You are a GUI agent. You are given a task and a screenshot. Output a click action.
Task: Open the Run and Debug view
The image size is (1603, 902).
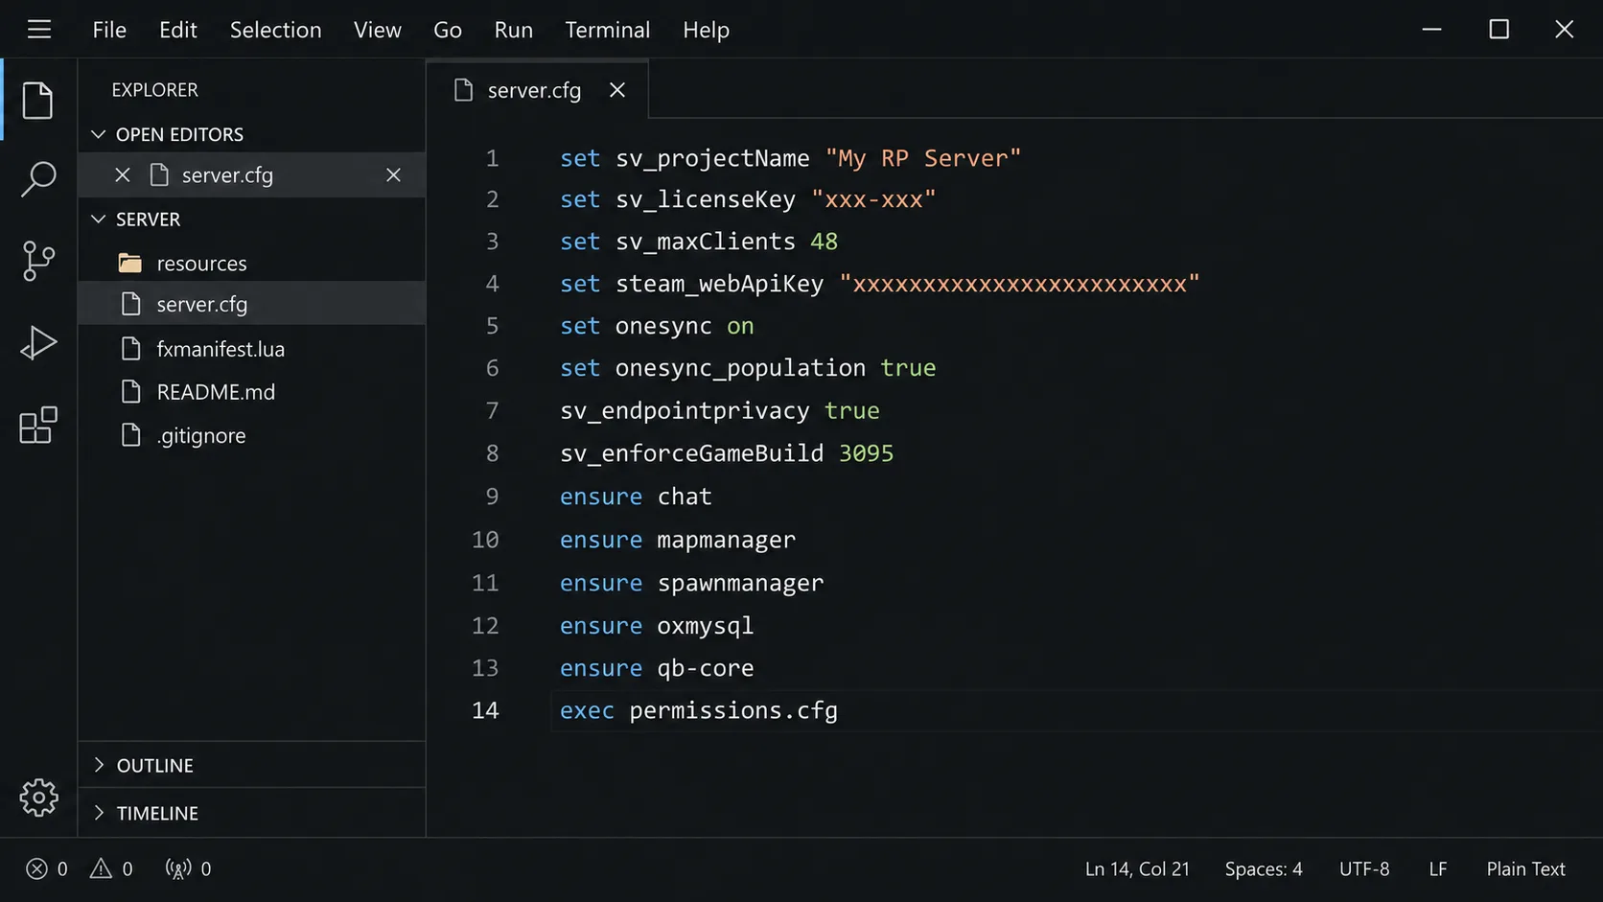(x=38, y=343)
